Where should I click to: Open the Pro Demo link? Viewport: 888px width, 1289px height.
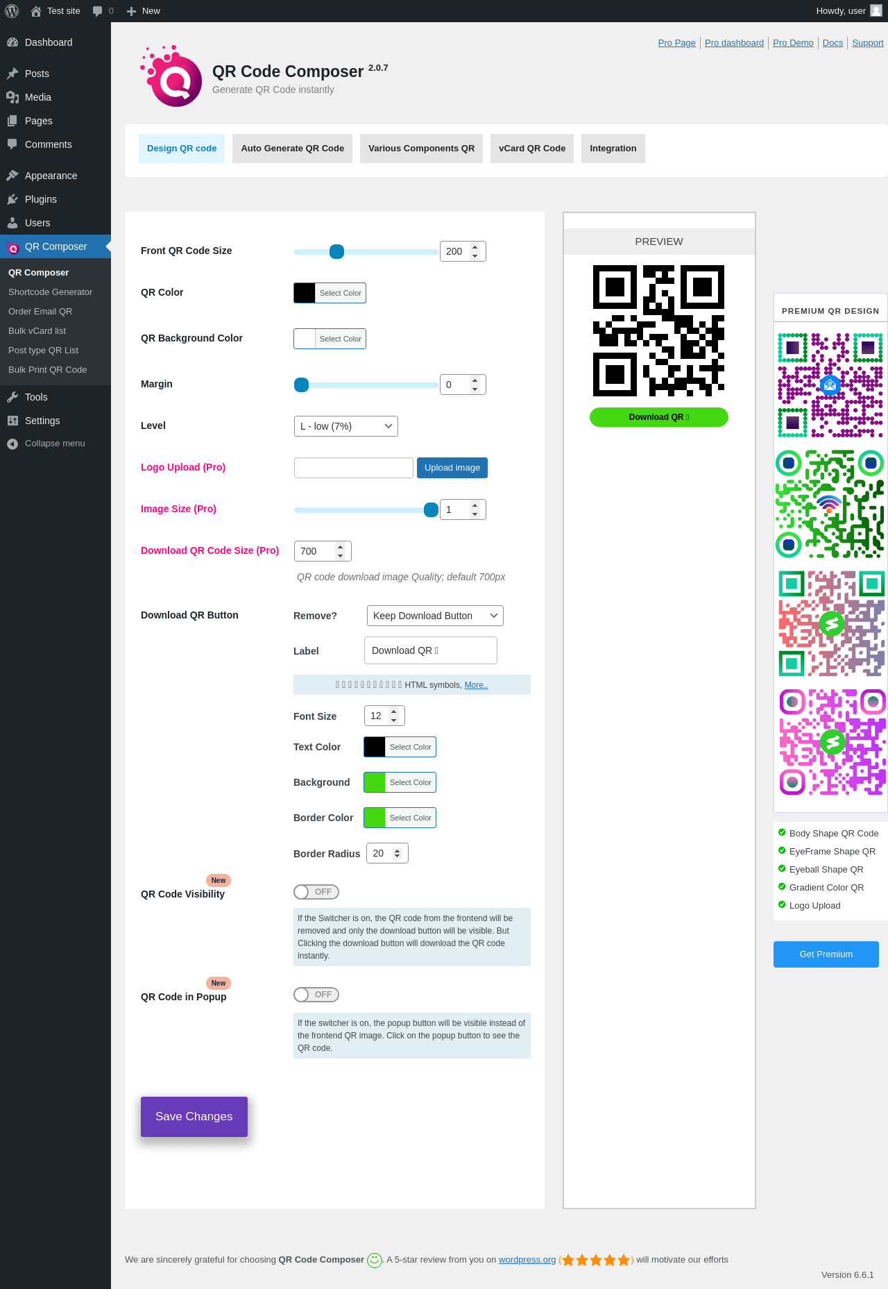click(x=793, y=43)
